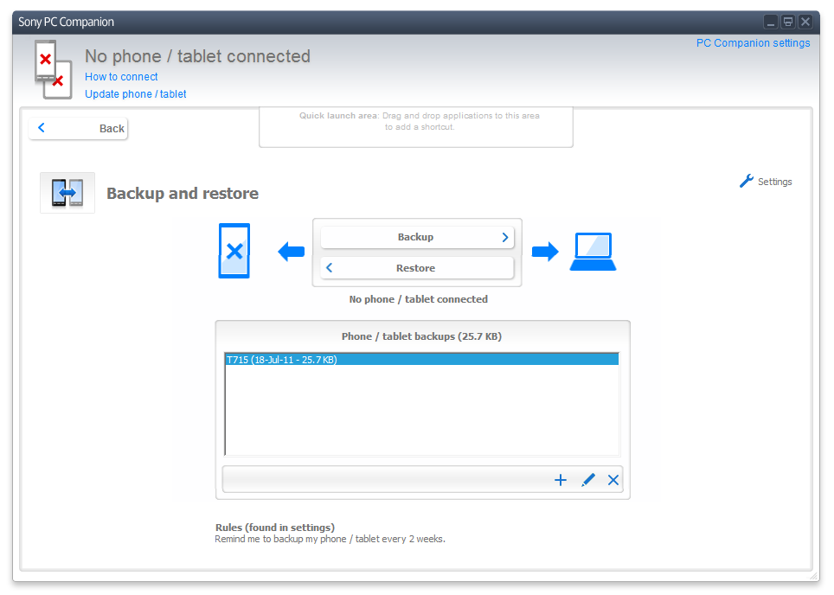Close the Sony PC Companion window
Screen dimensions: 834x595
(805, 22)
